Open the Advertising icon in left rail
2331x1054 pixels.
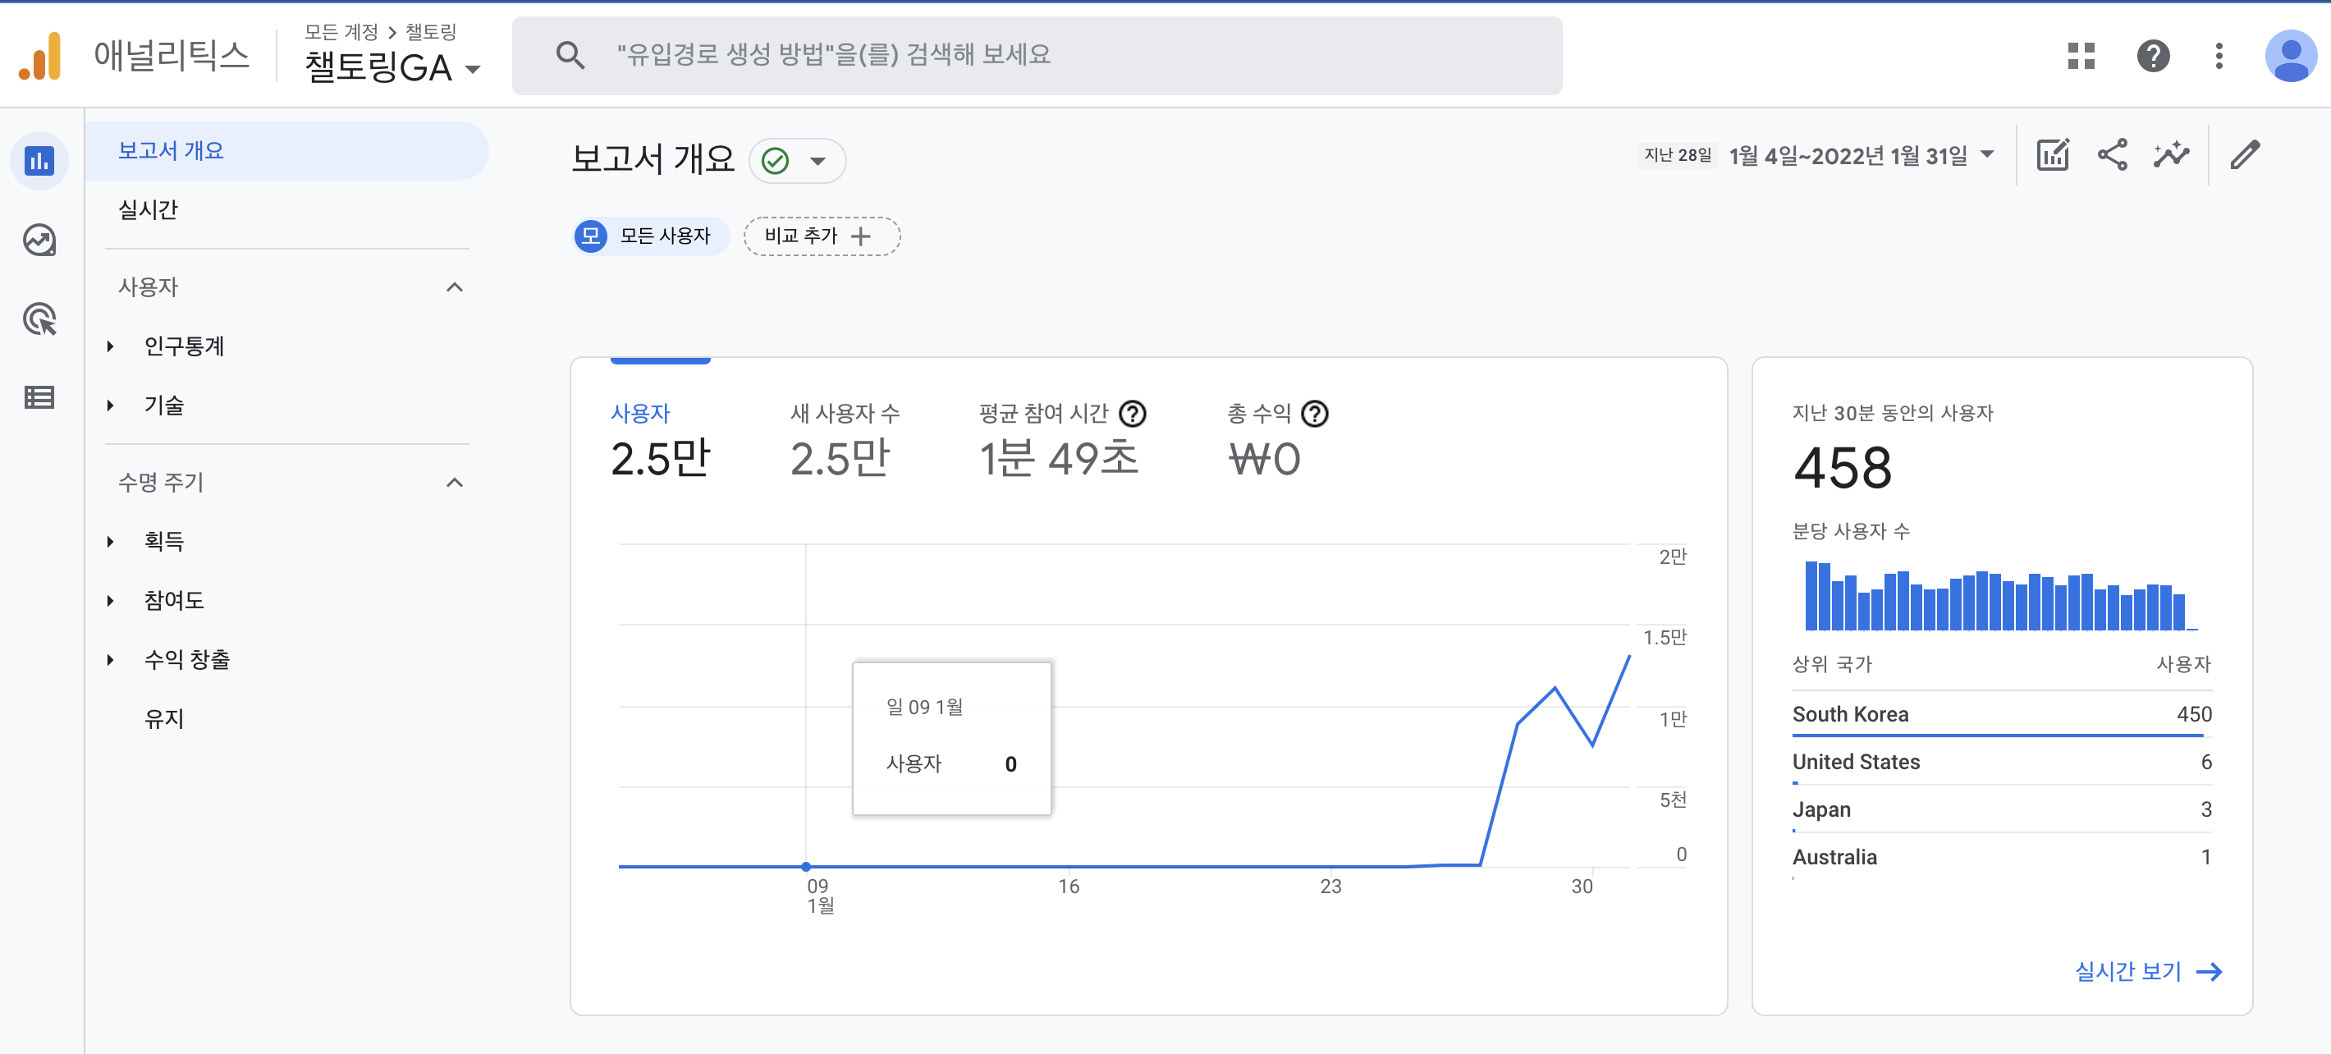39,318
